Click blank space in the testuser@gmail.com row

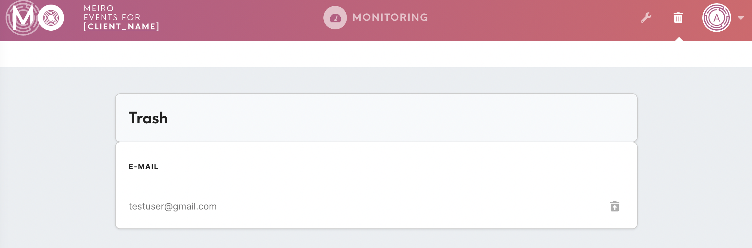click(412, 206)
